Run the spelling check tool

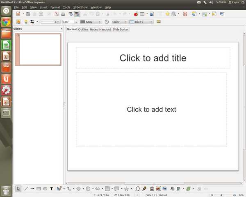tap(71, 14)
